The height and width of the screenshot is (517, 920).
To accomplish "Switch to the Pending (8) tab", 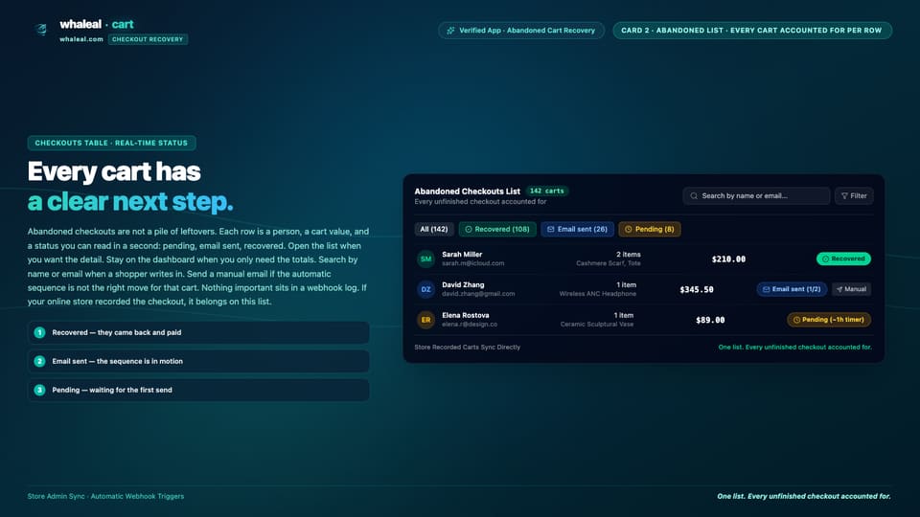I will (650, 229).
